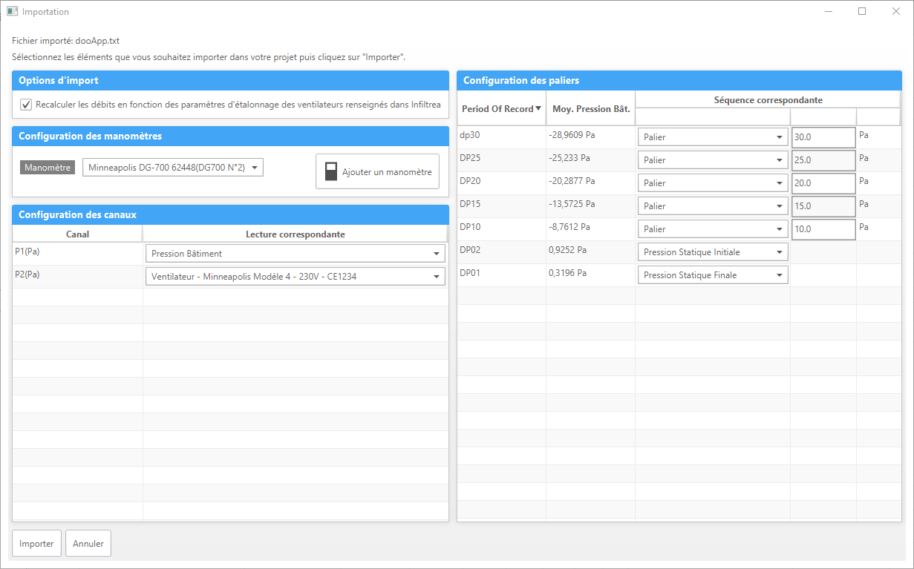
Task: Click the DP10 pressure field showing 10.0
Action: click(x=823, y=229)
